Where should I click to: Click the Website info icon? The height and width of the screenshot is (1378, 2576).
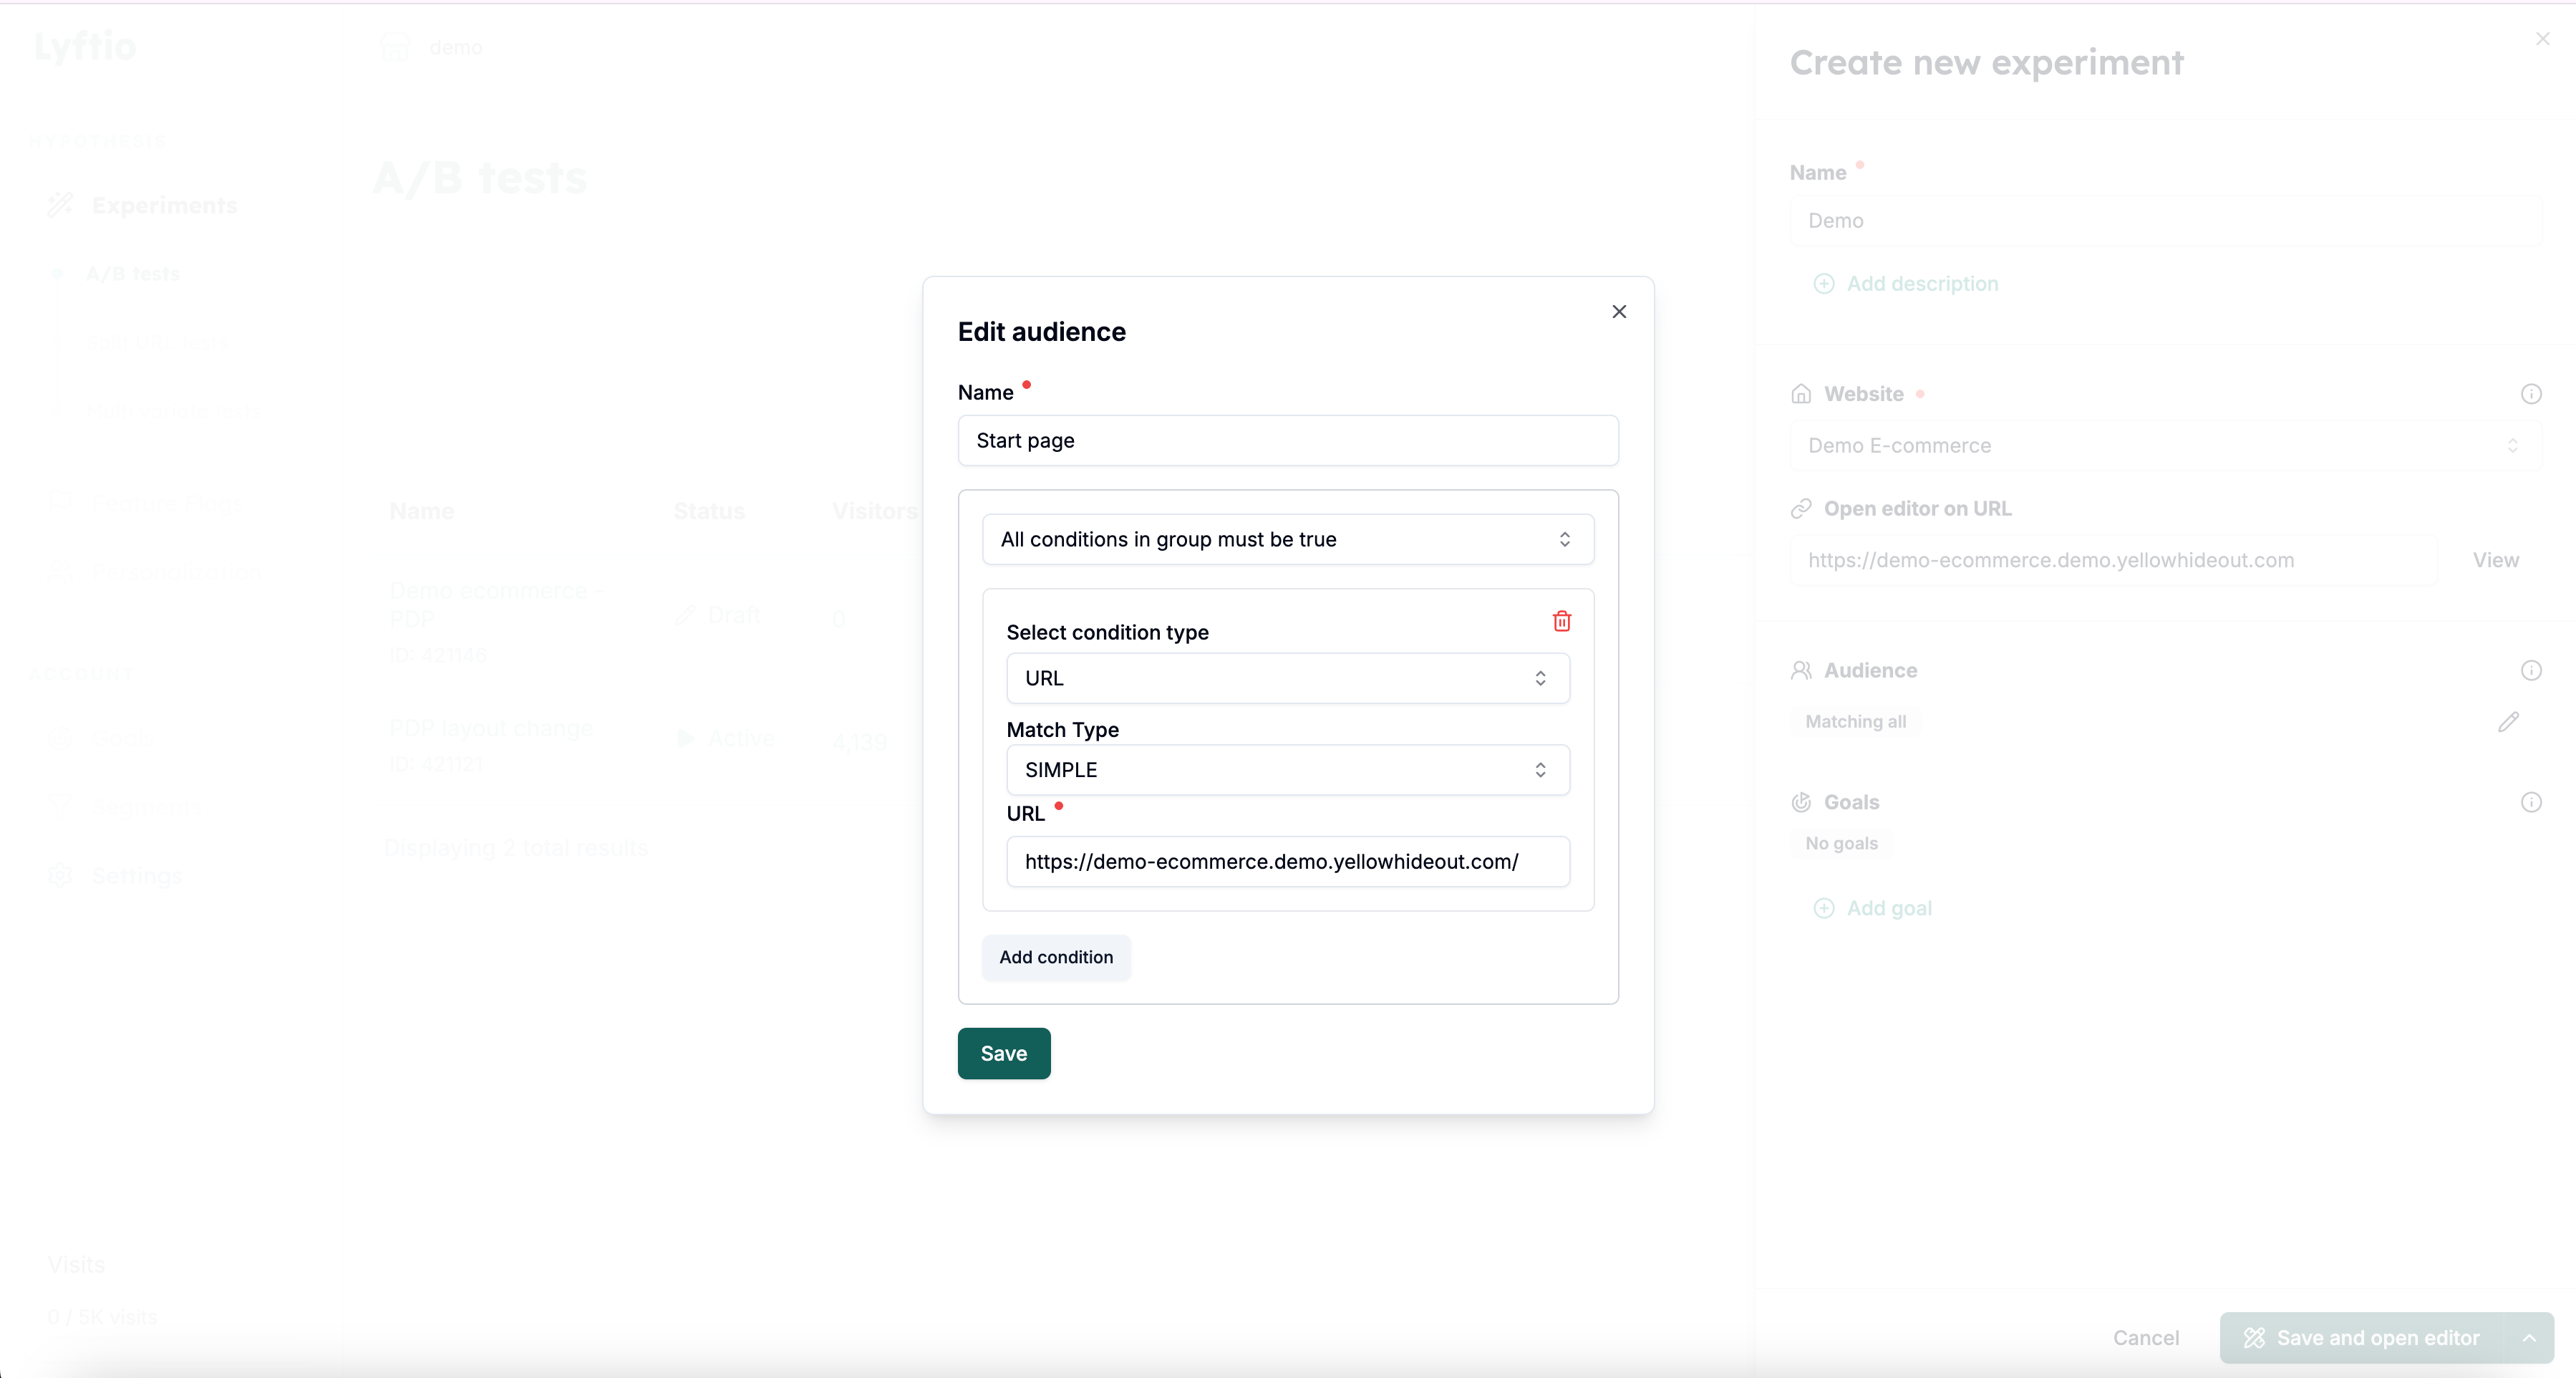[x=2530, y=393]
